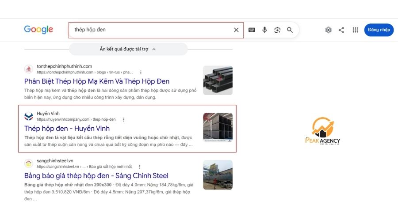Click the Đăng nhập sign-in button
398x221 pixels.
[x=379, y=30]
